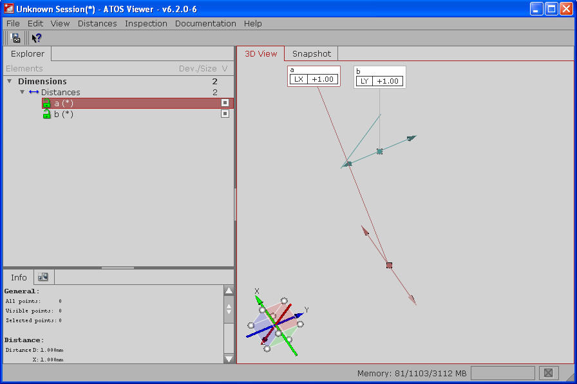The image size is (577, 384).
Task: Click the Visible points count line
Action: tap(33, 311)
